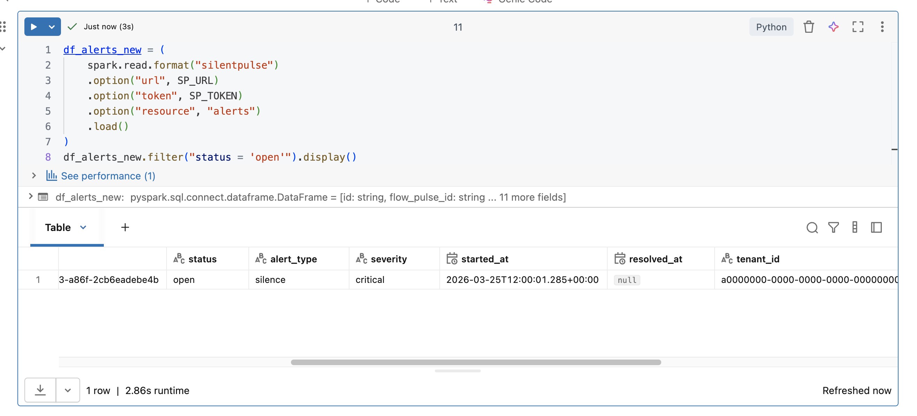Open the Assistant sparkle icon

833,27
